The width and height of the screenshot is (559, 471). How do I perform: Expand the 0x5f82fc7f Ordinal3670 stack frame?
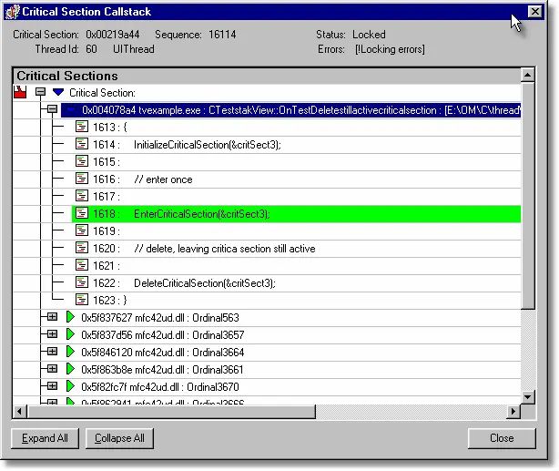53,385
